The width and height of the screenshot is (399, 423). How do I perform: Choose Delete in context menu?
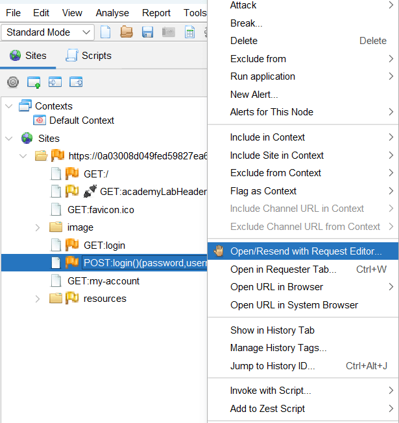click(303, 41)
